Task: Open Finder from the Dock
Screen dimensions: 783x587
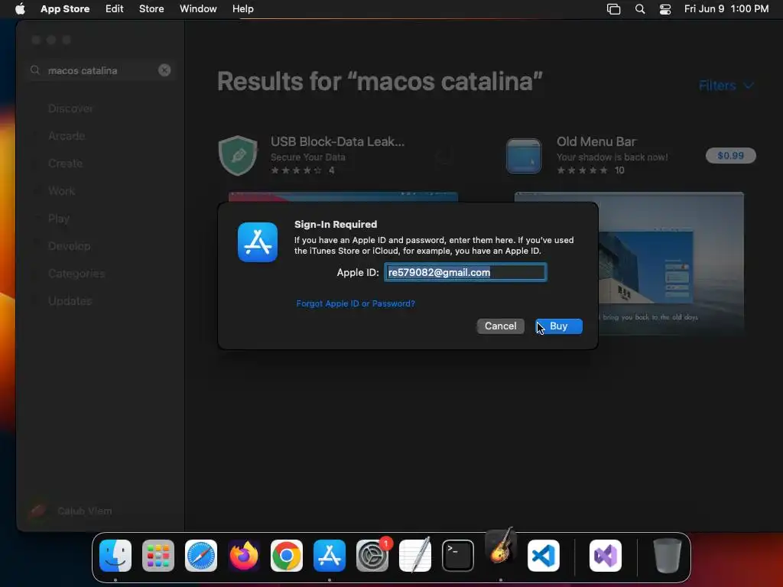Action: tap(115, 556)
